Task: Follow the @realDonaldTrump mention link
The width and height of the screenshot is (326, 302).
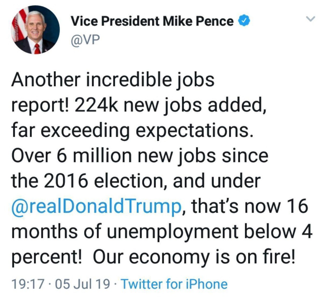Action: pos(96,206)
